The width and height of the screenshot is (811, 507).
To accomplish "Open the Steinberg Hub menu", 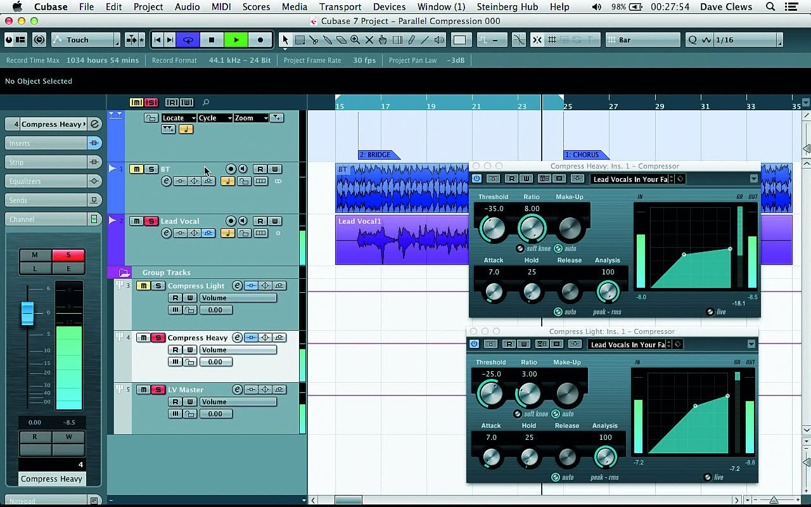I will click(x=507, y=7).
